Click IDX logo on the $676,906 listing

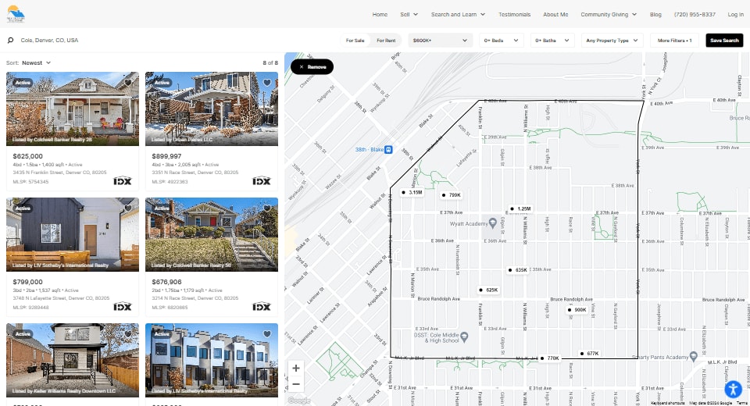[x=262, y=307]
